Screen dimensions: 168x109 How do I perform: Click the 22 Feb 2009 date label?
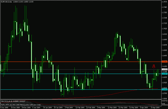click(x=91, y=107)
